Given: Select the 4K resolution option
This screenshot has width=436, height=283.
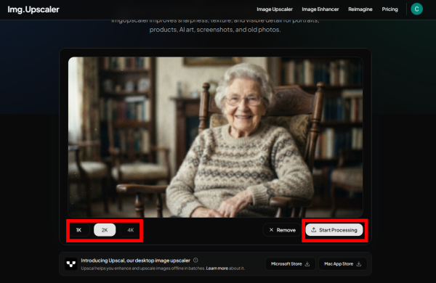Looking at the screenshot, I should point(130,230).
